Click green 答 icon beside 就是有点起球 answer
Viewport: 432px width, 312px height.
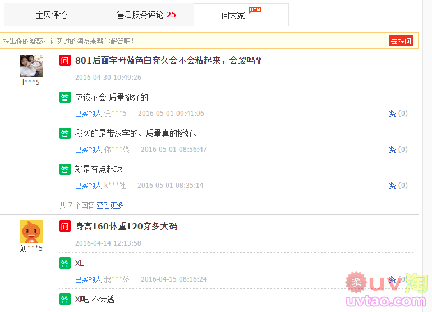coord(65,169)
